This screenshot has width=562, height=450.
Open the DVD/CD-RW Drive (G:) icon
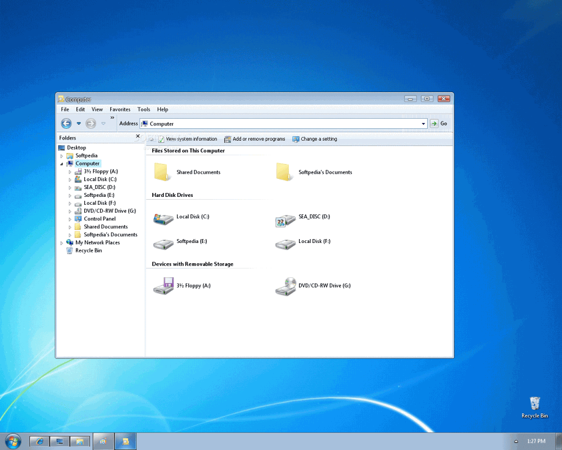pos(285,286)
